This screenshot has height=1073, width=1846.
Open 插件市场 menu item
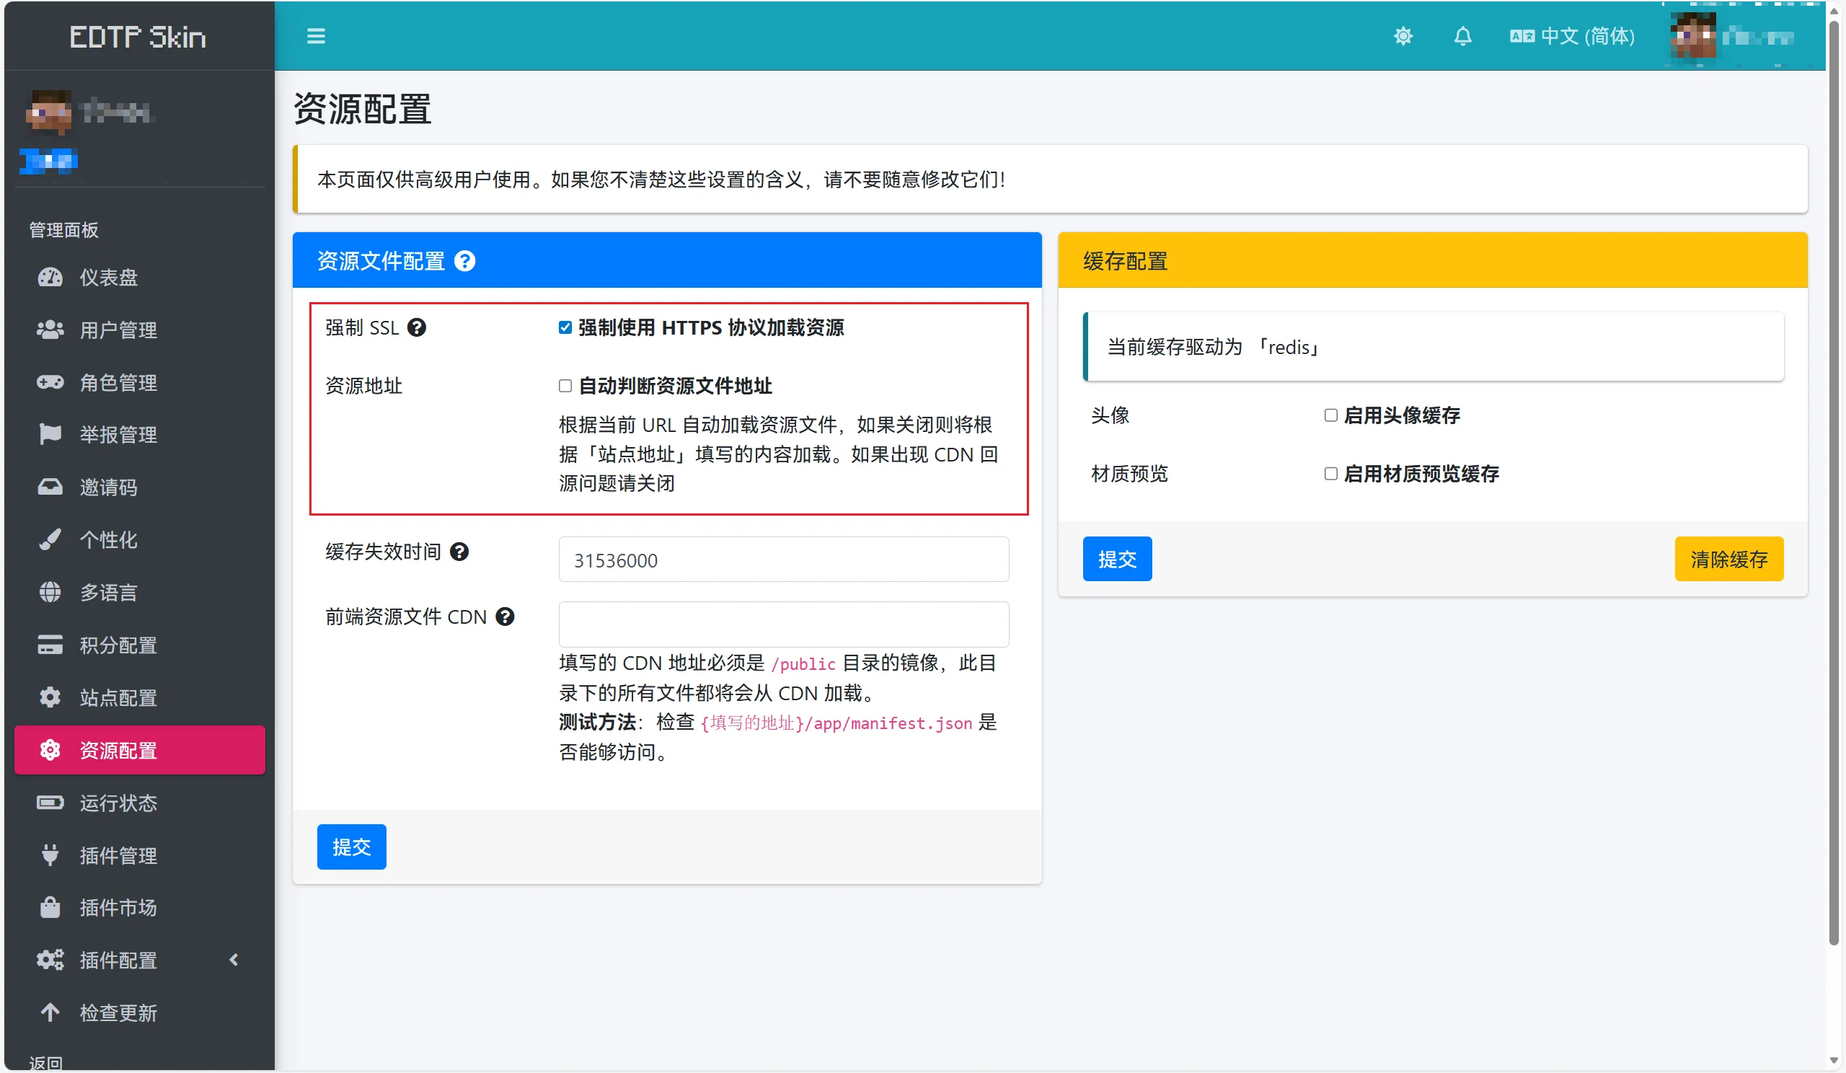pyautogui.click(x=118, y=907)
